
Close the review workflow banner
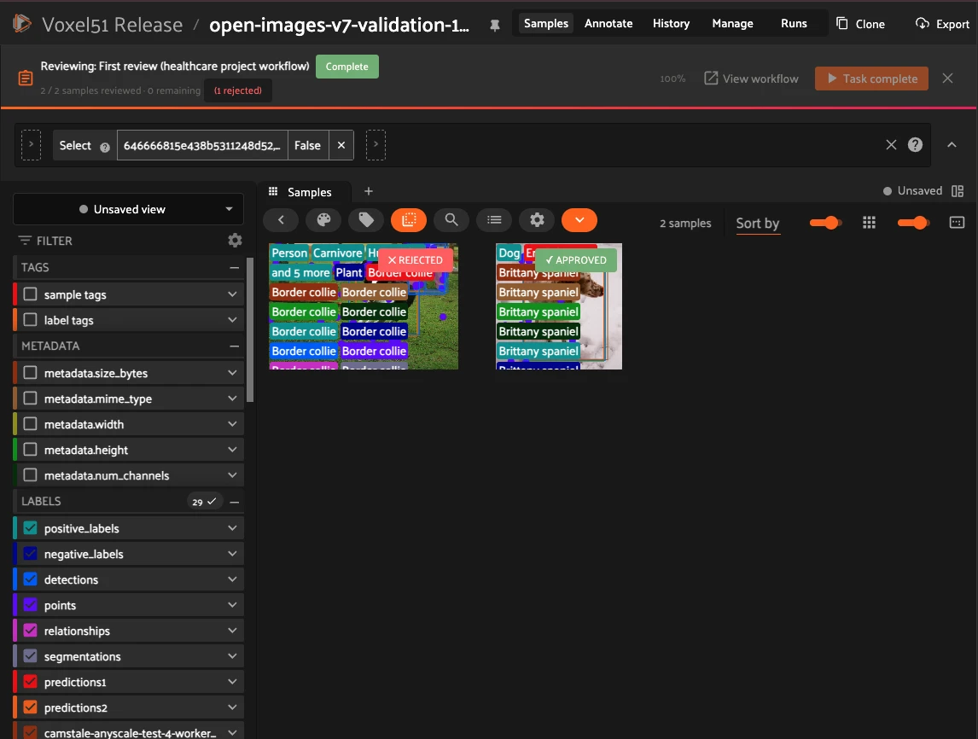point(947,78)
